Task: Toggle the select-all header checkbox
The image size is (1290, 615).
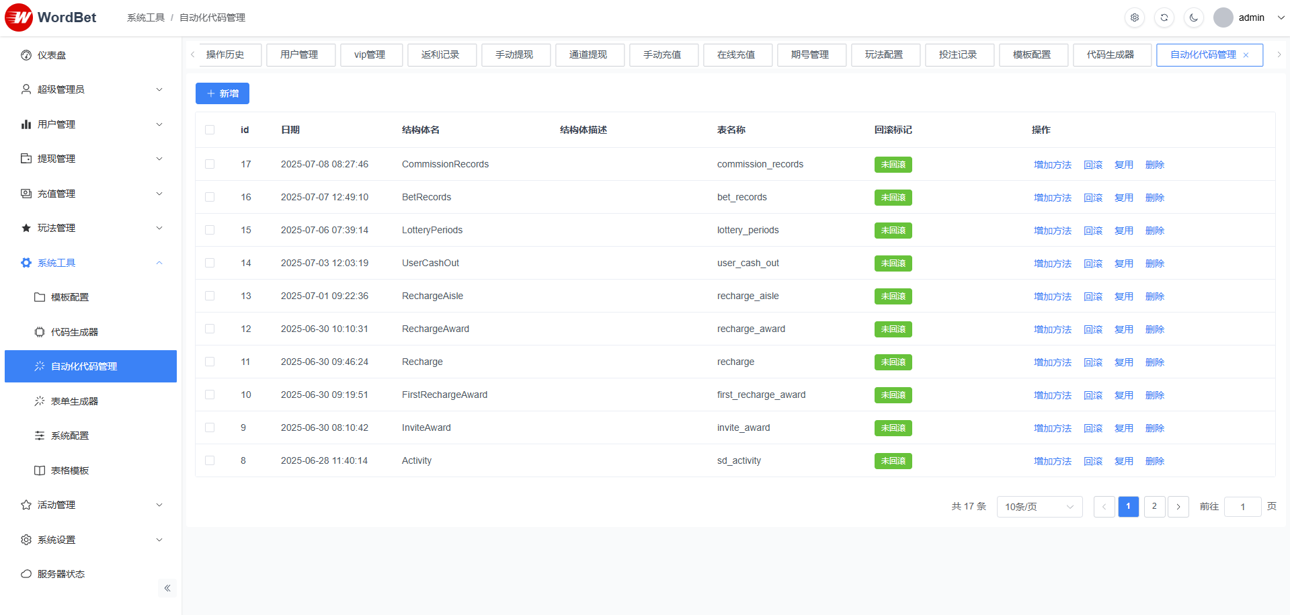Action: (x=210, y=130)
